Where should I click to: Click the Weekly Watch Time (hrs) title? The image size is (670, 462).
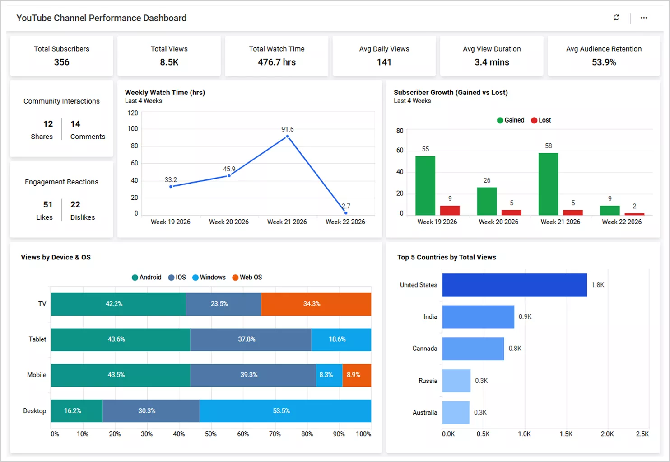coord(165,92)
